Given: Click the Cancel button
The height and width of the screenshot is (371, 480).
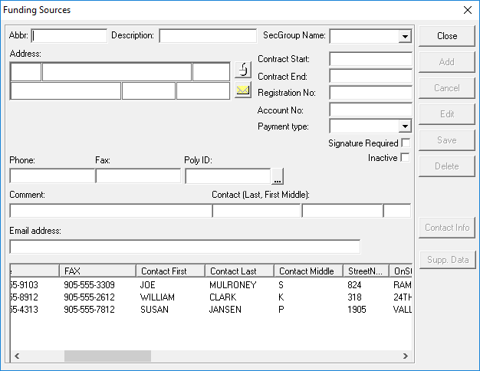Looking at the screenshot, I should tap(447, 88).
